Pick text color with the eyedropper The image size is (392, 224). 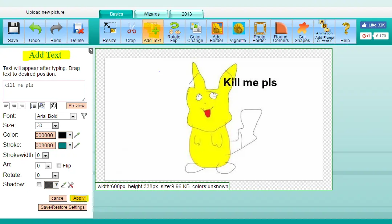point(77,135)
